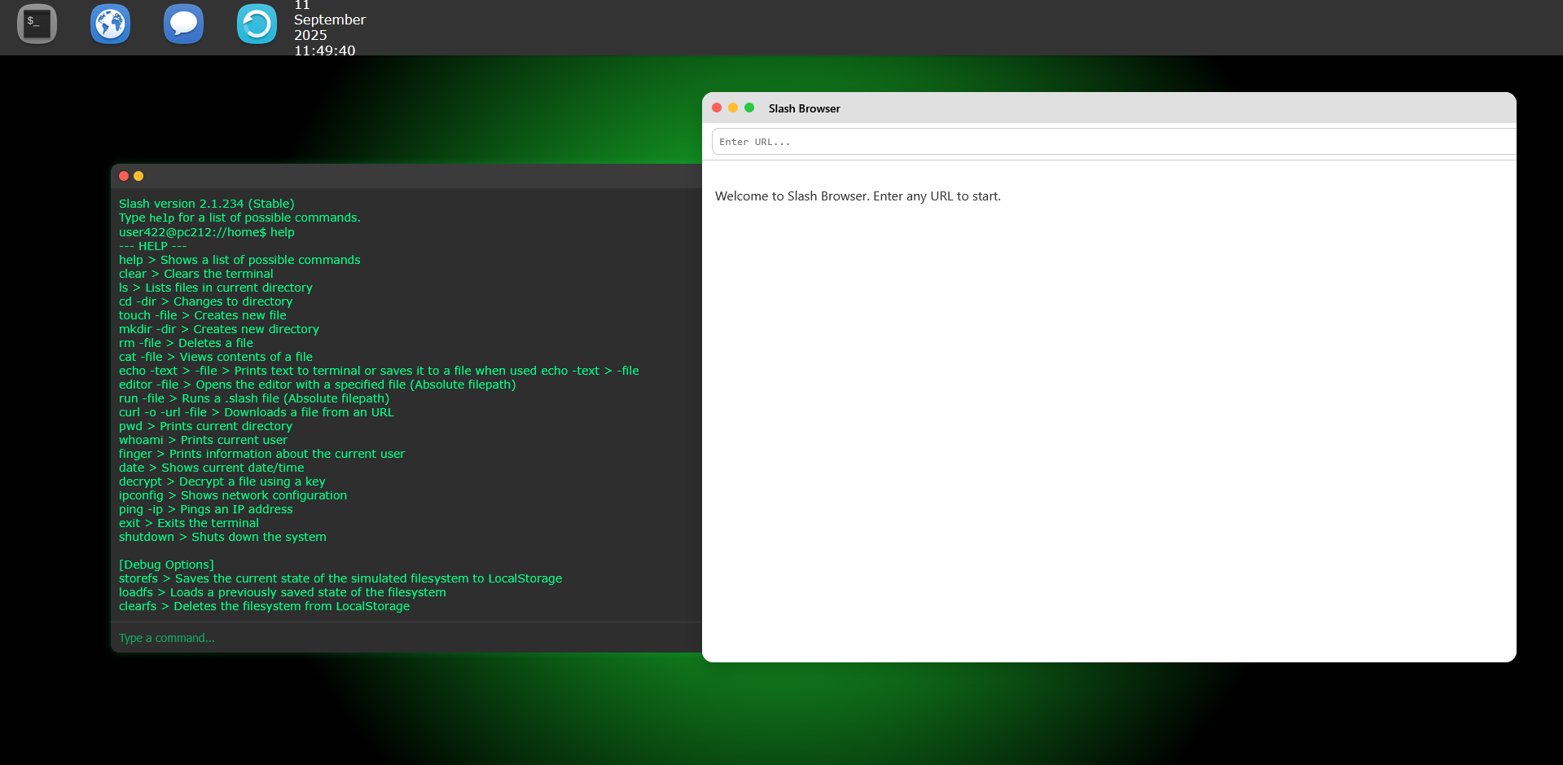1563x765 pixels.
Task: Select the Slash Browser title bar
Action: point(804,108)
